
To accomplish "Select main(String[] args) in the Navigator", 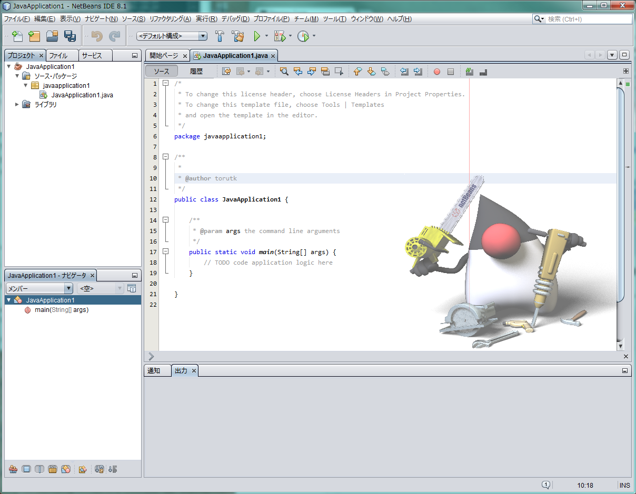I will [x=62, y=310].
